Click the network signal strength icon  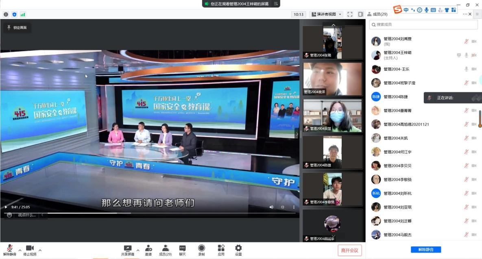click(23, 14)
